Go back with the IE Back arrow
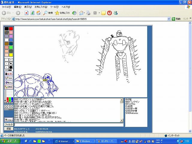192x144 pixels. click(4, 13)
